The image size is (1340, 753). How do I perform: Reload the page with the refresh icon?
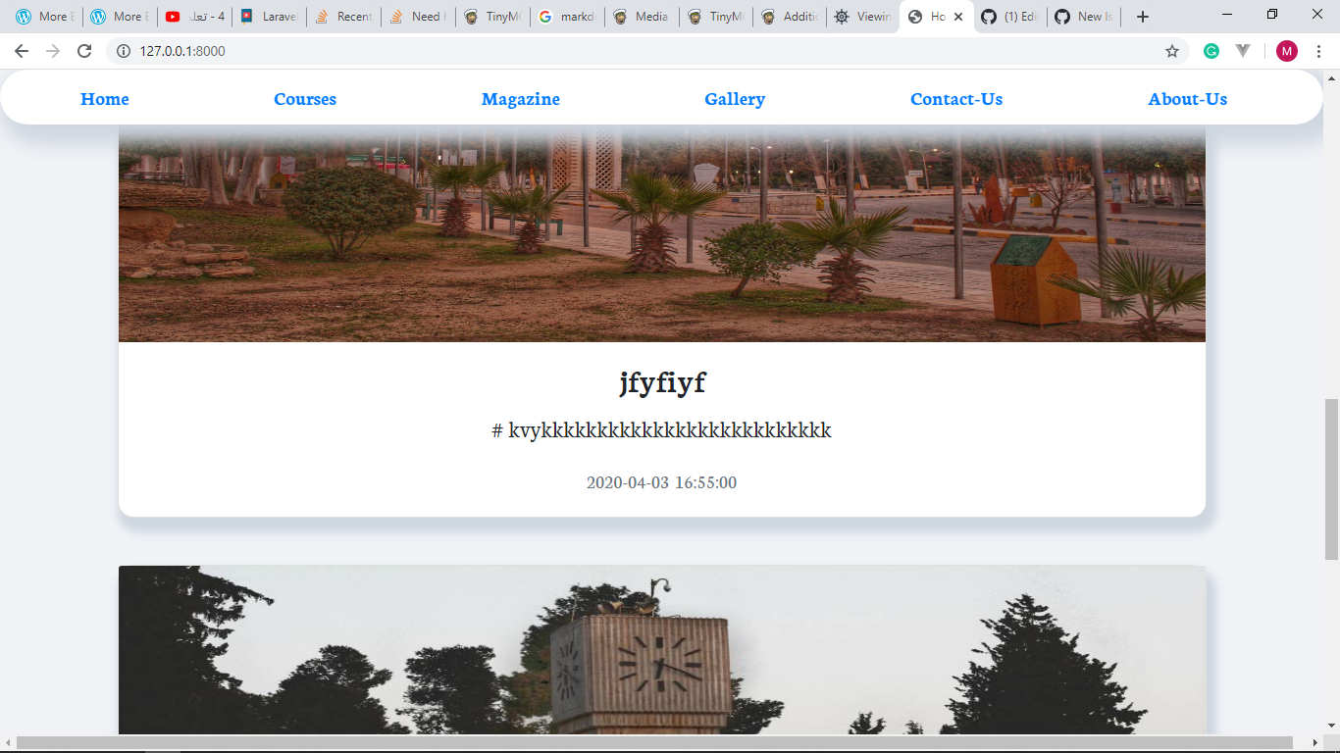(x=84, y=51)
